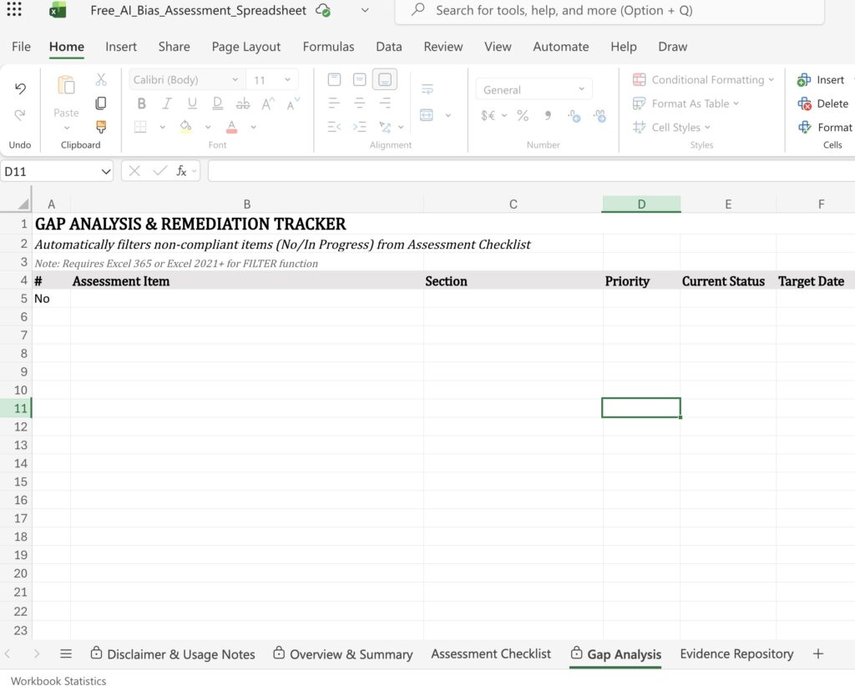Open the Format As Table menu
Image resolution: width=855 pixels, height=686 pixels.
pyautogui.click(x=682, y=103)
